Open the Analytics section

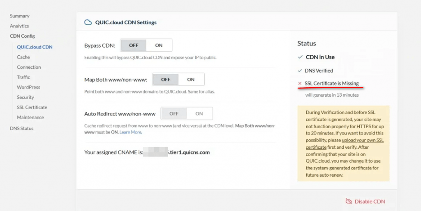pyautogui.click(x=19, y=26)
